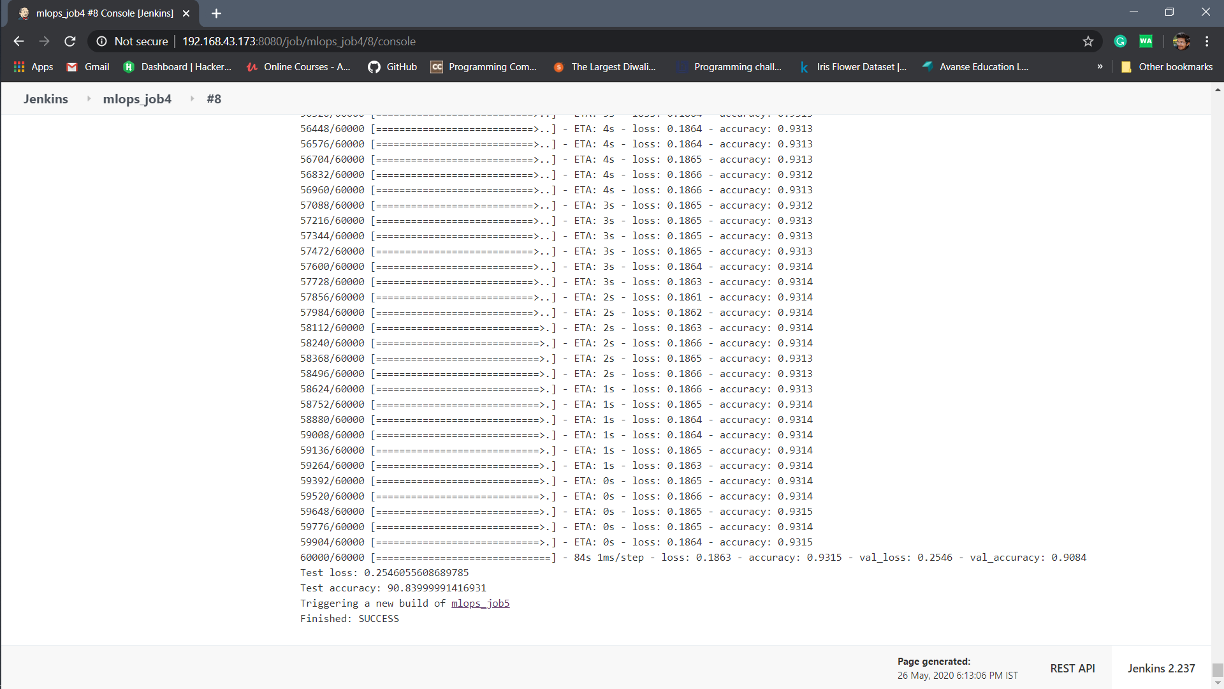Screen dimensions: 1224x689
Task: Open the mlops_job5 build link
Action: tap(480, 604)
